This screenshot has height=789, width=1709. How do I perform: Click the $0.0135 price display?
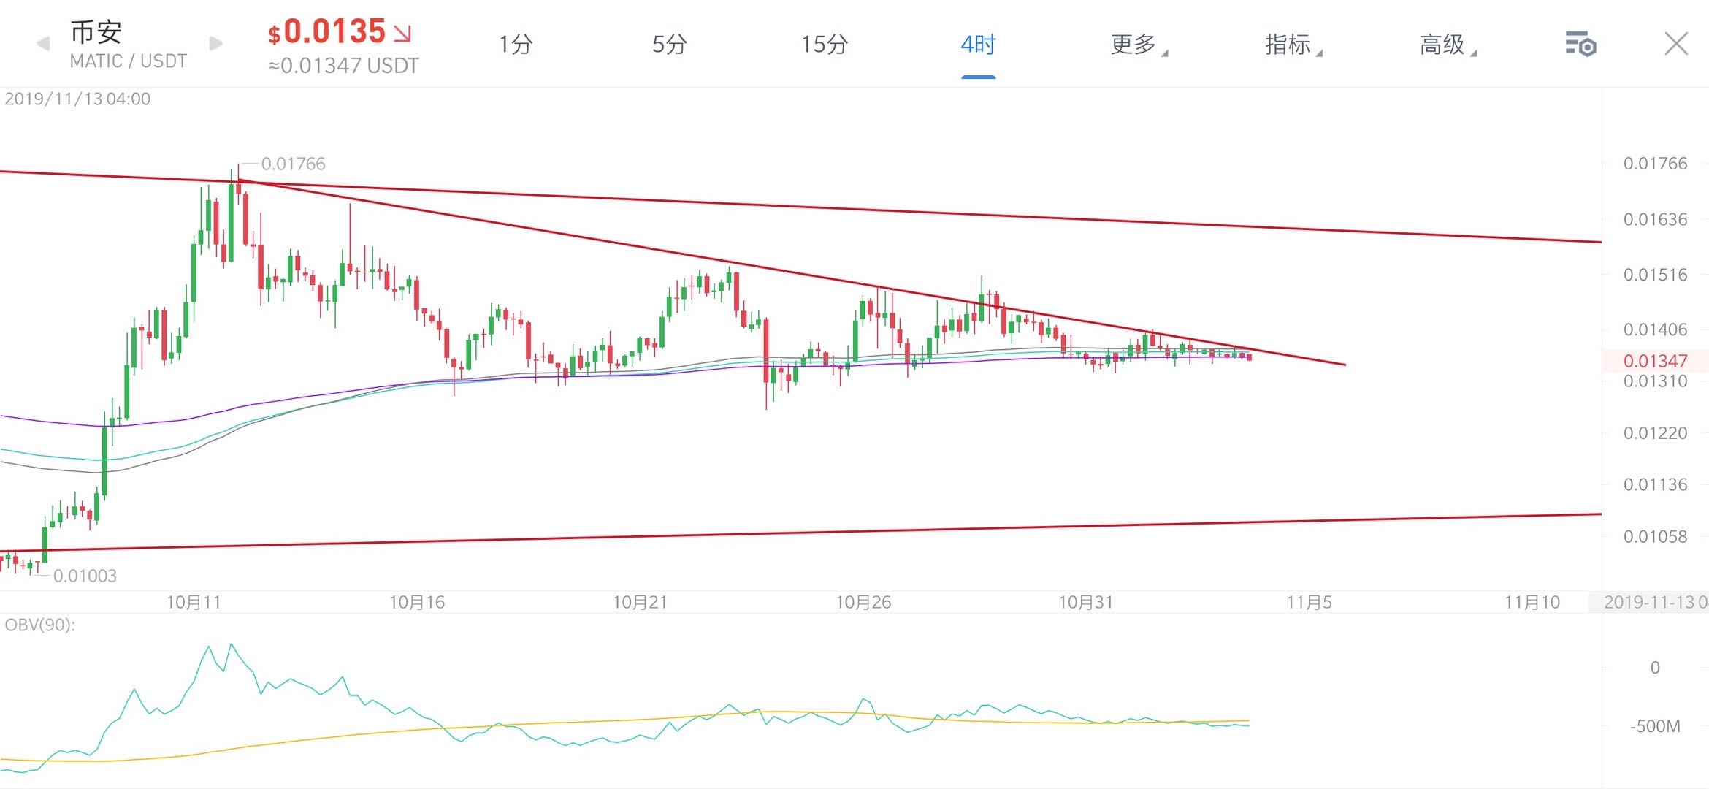(x=340, y=31)
